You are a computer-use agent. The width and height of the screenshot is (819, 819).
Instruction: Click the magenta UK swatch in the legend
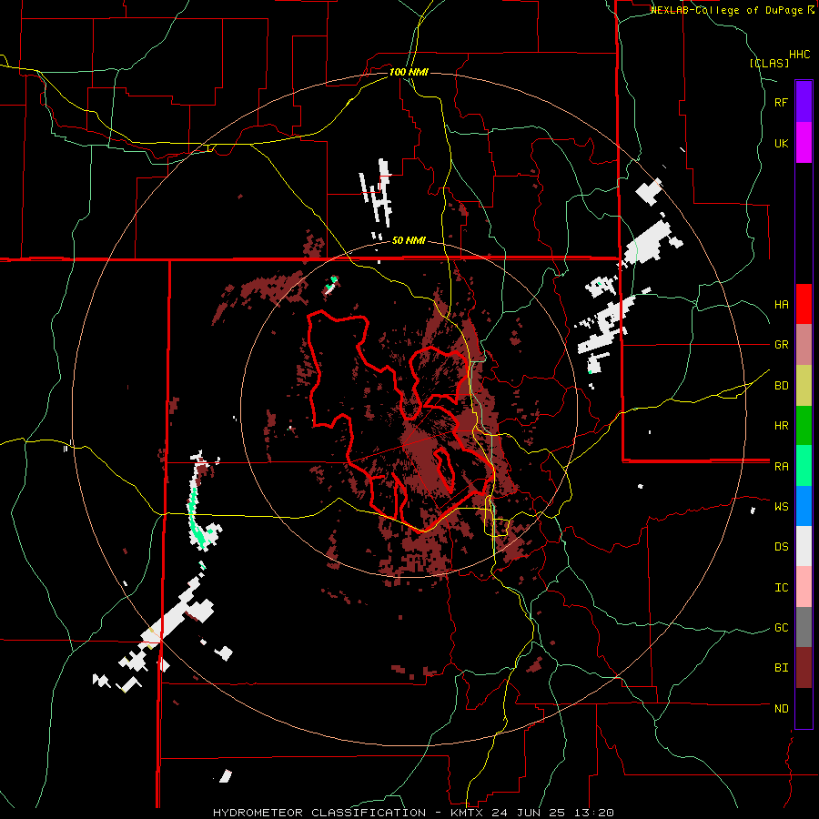tap(804, 143)
